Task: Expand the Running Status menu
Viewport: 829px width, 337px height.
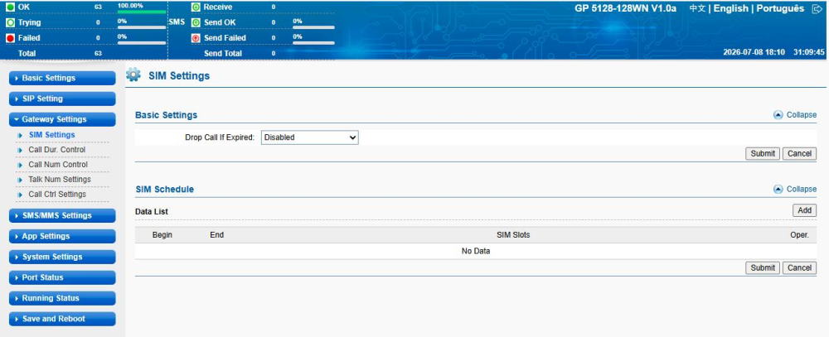Action: tap(62, 298)
